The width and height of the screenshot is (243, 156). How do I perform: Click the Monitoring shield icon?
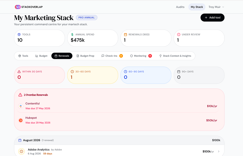131,56
